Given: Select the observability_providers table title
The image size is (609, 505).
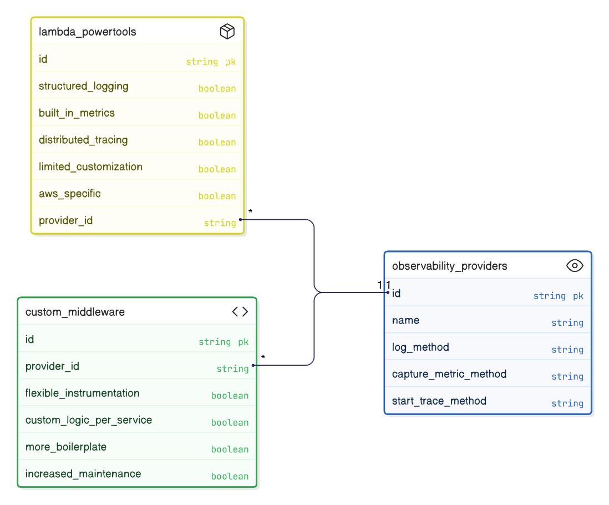Looking at the screenshot, I should pyautogui.click(x=449, y=266).
